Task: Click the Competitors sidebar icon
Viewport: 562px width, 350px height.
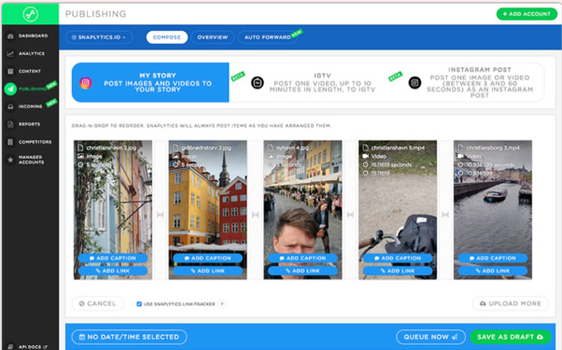Action: point(10,142)
